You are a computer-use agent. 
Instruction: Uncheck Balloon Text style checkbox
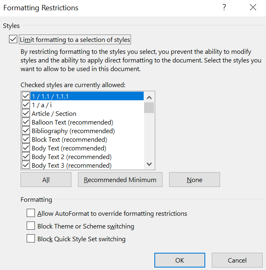pos(26,122)
